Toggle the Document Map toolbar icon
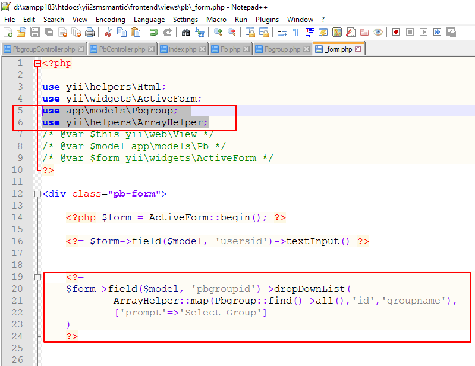 [337, 32]
